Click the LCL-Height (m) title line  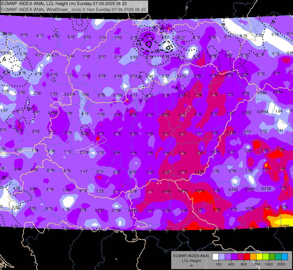click(x=64, y=4)
